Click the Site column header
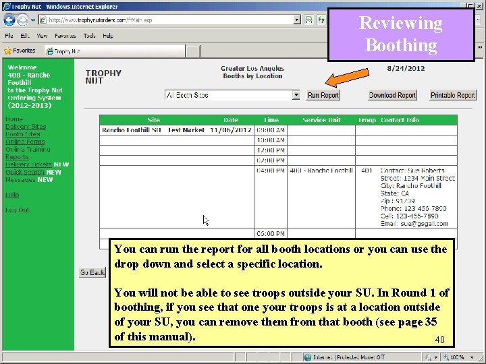Screen dimensions: 486x364 (x=153, y=120)
